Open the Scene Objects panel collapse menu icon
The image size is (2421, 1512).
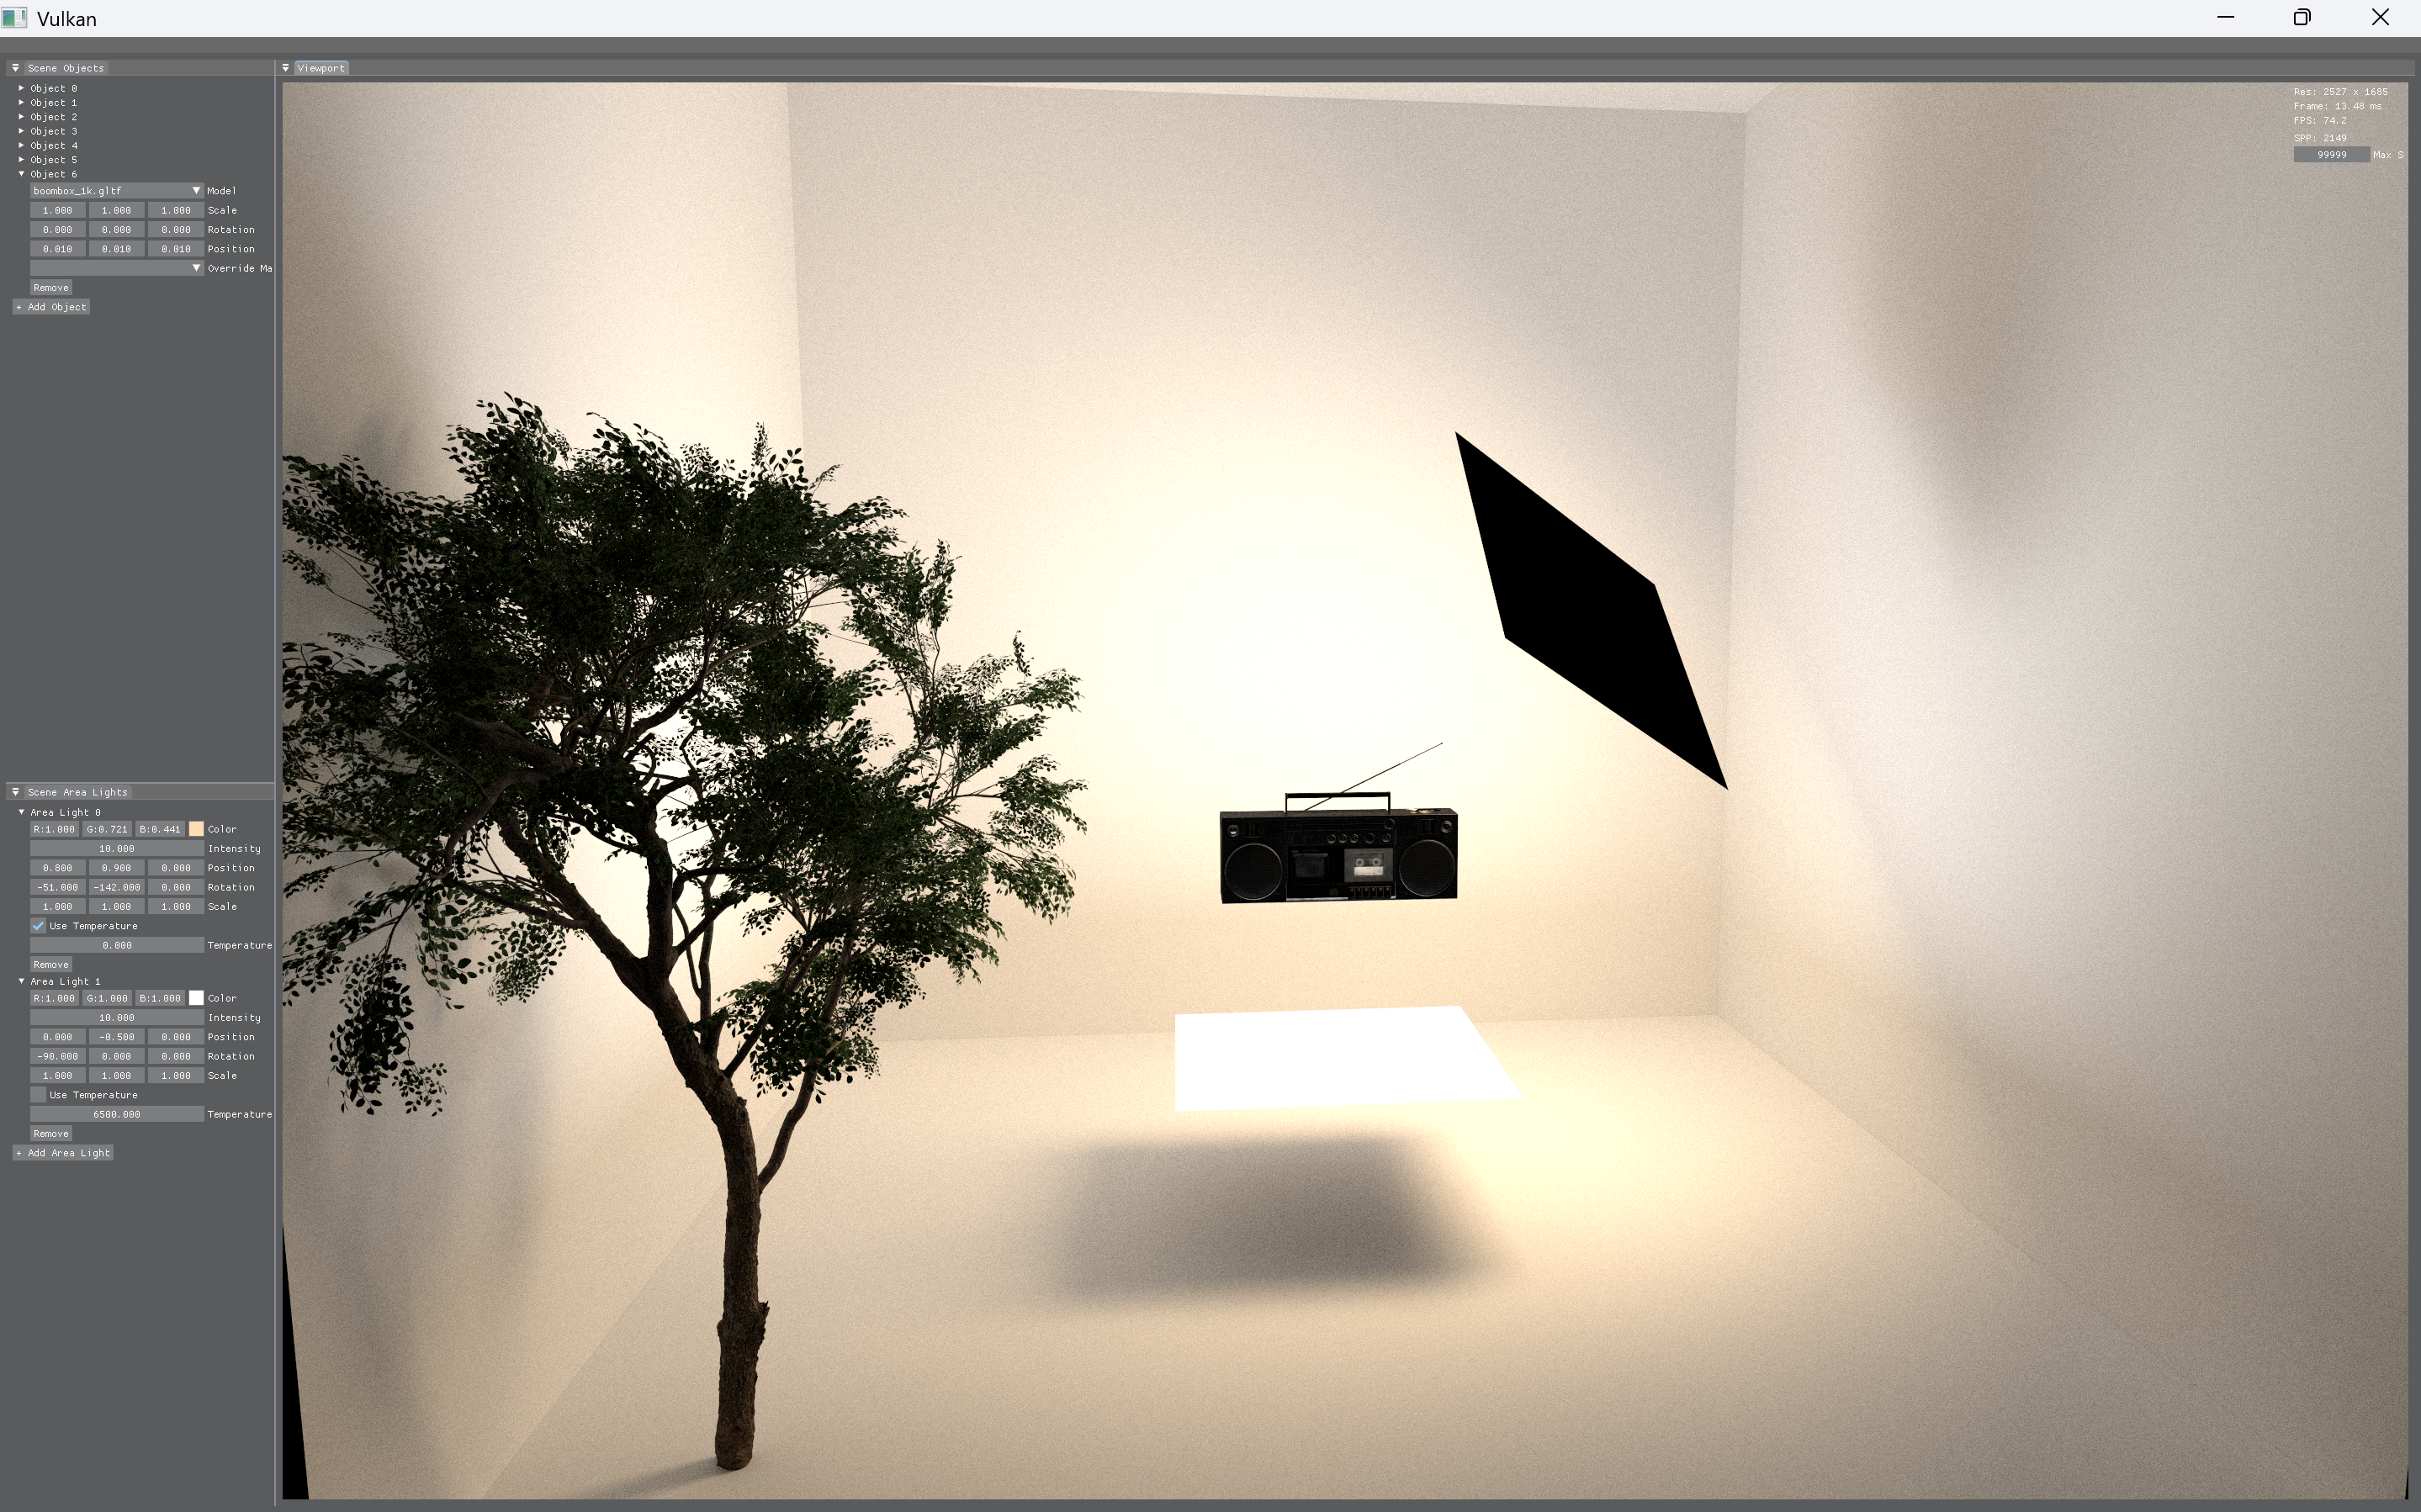point(15,68)
